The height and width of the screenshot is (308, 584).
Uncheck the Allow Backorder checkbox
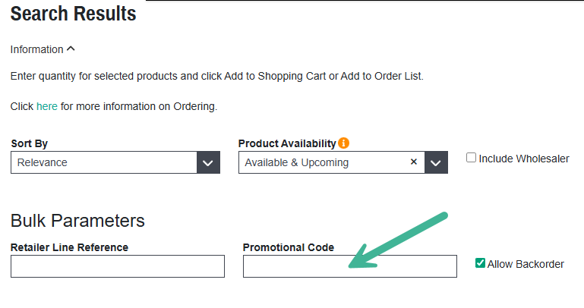pos(480,263)
